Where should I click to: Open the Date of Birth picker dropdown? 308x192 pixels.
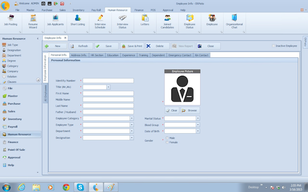tap(198, 131)
